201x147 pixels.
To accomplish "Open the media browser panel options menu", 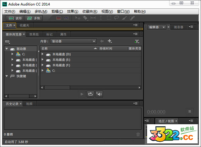I will coord(135,34).
